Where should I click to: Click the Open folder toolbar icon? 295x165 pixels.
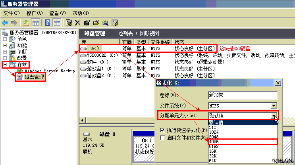(x=96, y=23)
